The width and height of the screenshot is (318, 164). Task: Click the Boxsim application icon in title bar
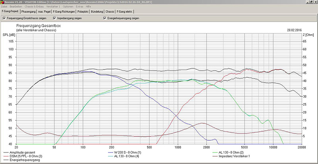tap(2, 2)
